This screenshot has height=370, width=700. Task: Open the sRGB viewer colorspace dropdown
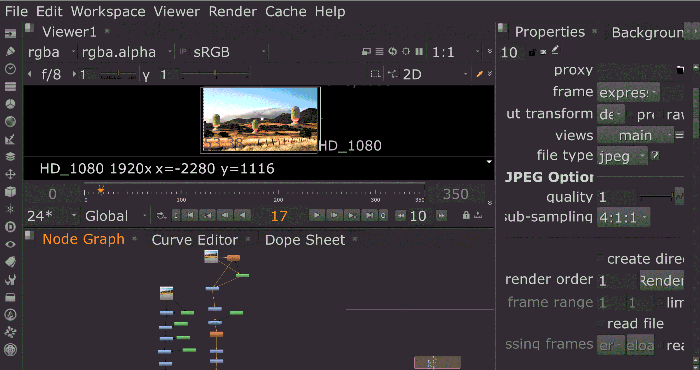coord(229,52)
